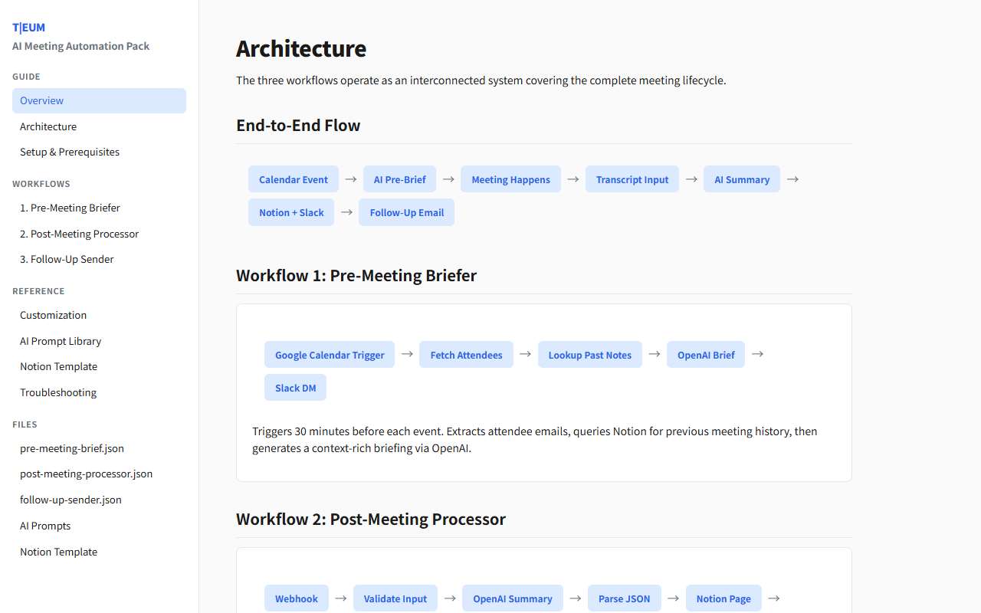Open the Customization reference page
The width and height of the screenshot is (981, 613).
point(53,315)
